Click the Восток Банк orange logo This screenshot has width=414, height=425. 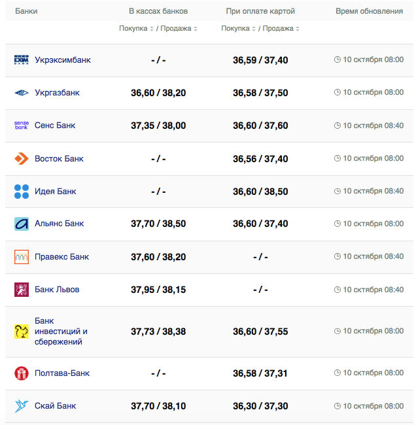point(22,158)
